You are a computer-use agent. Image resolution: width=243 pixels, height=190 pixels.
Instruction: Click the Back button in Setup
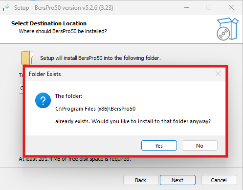[141, 180]
